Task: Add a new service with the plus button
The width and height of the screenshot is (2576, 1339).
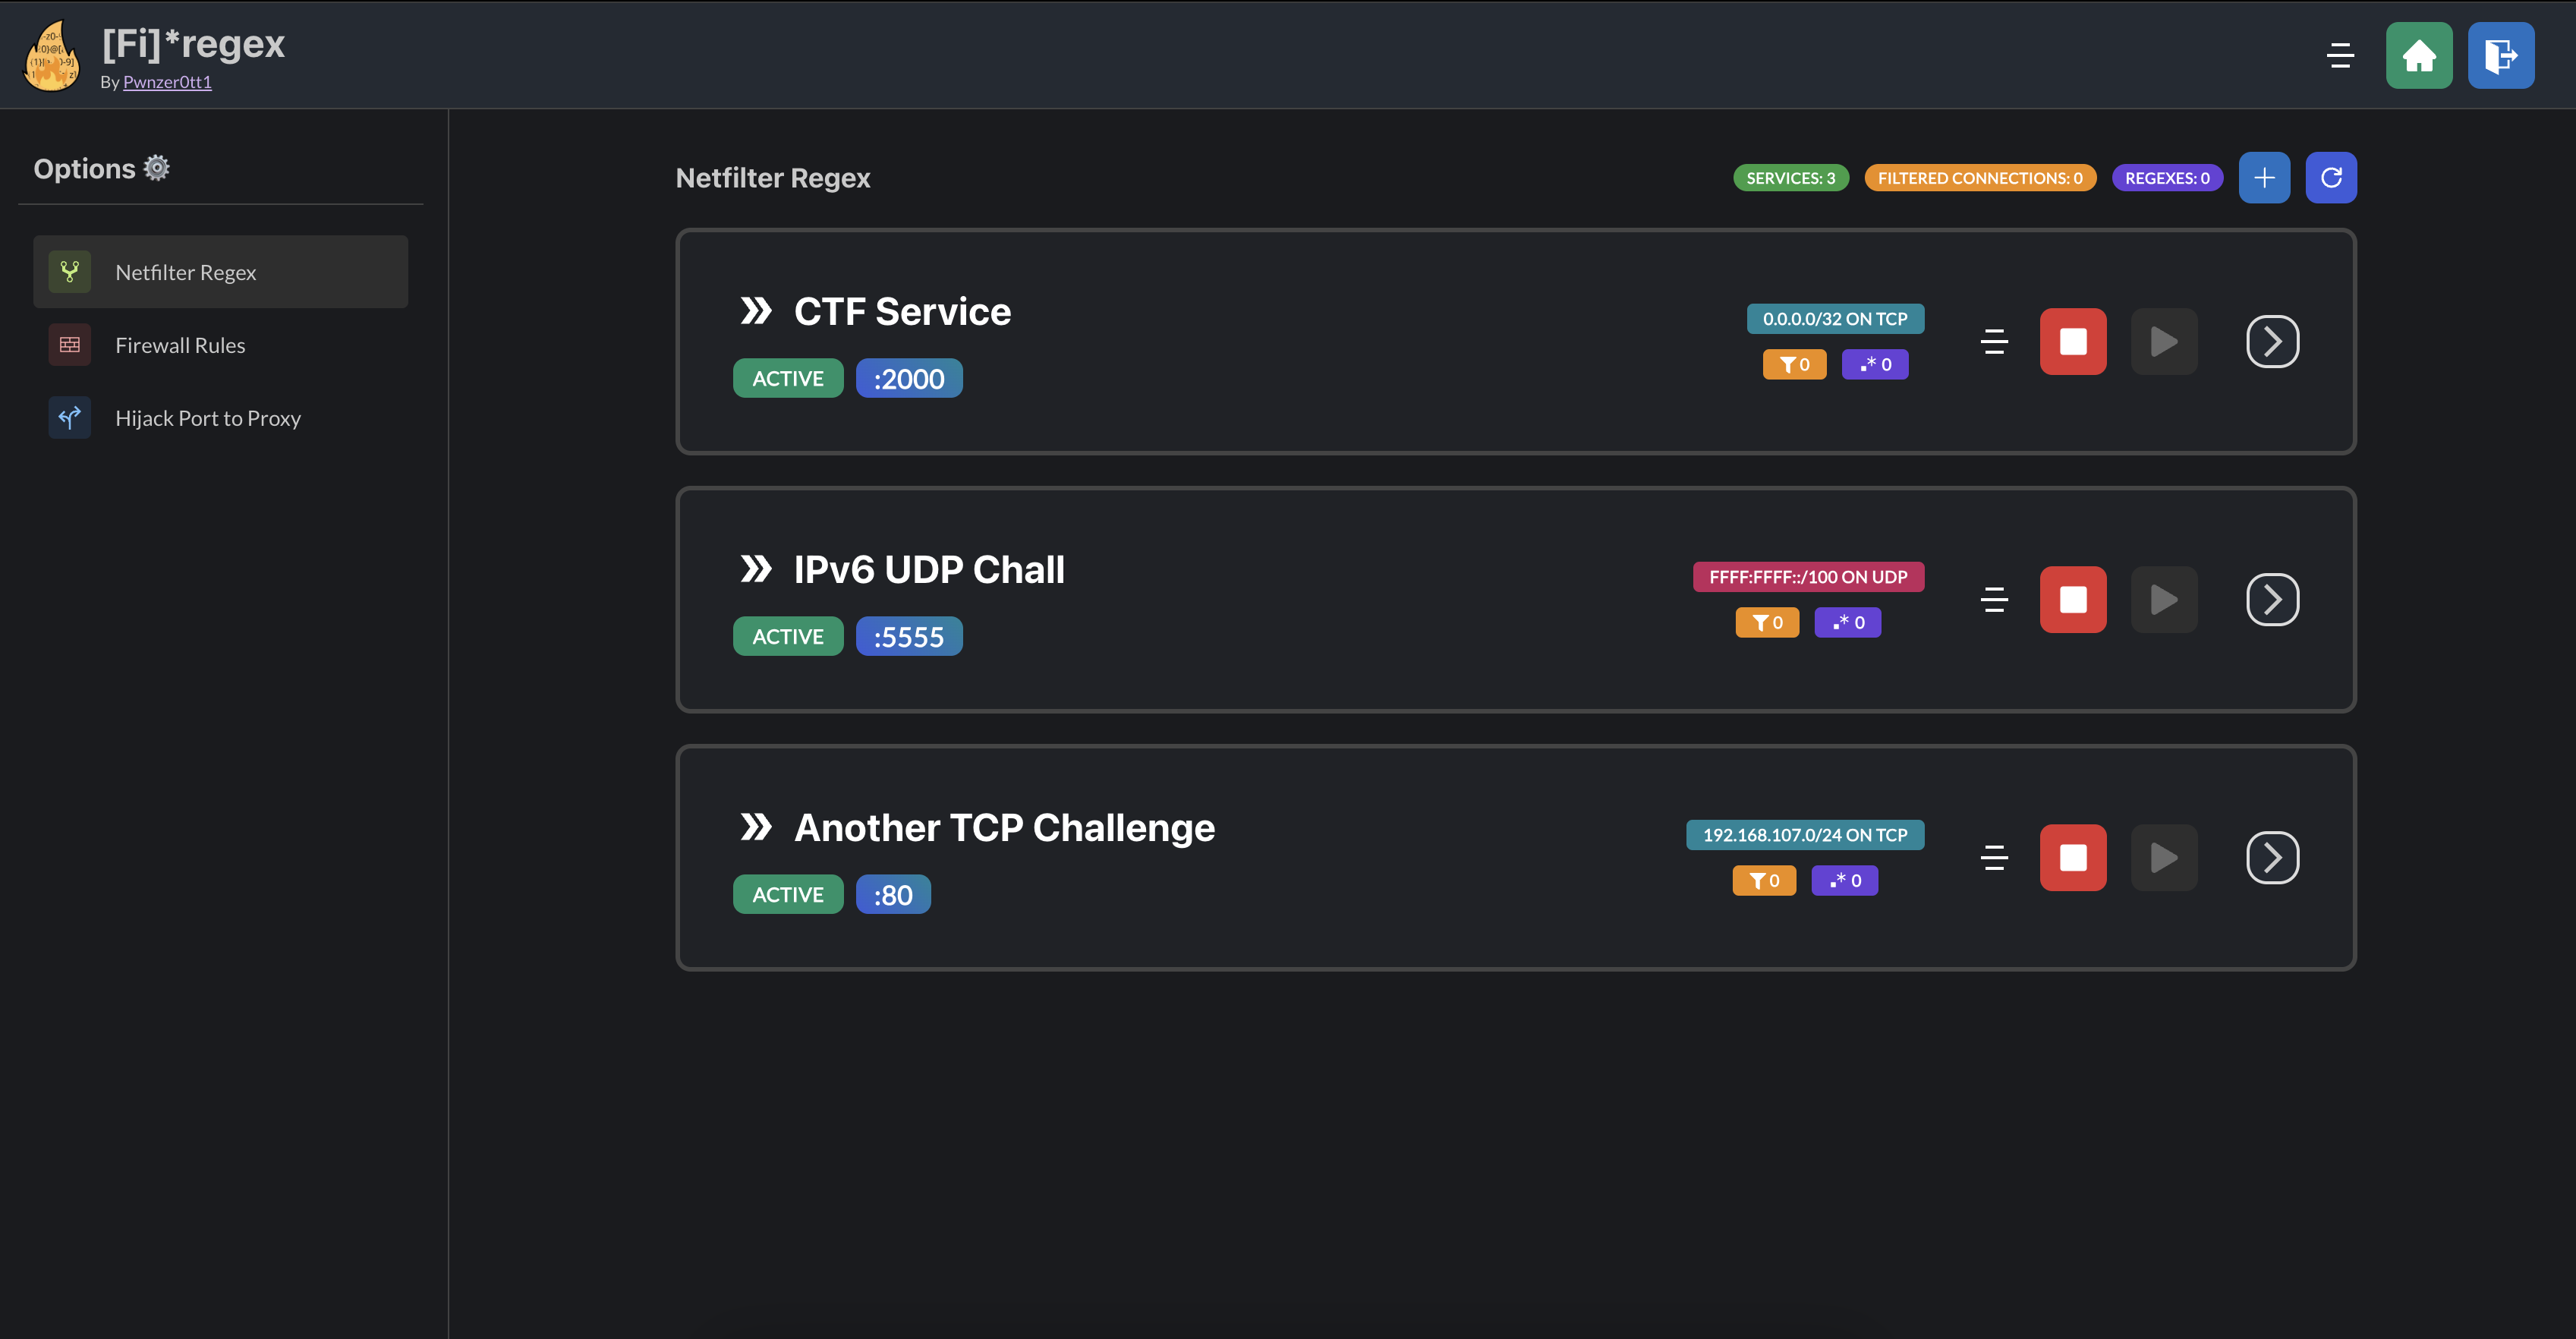Action: point(2265,177)
